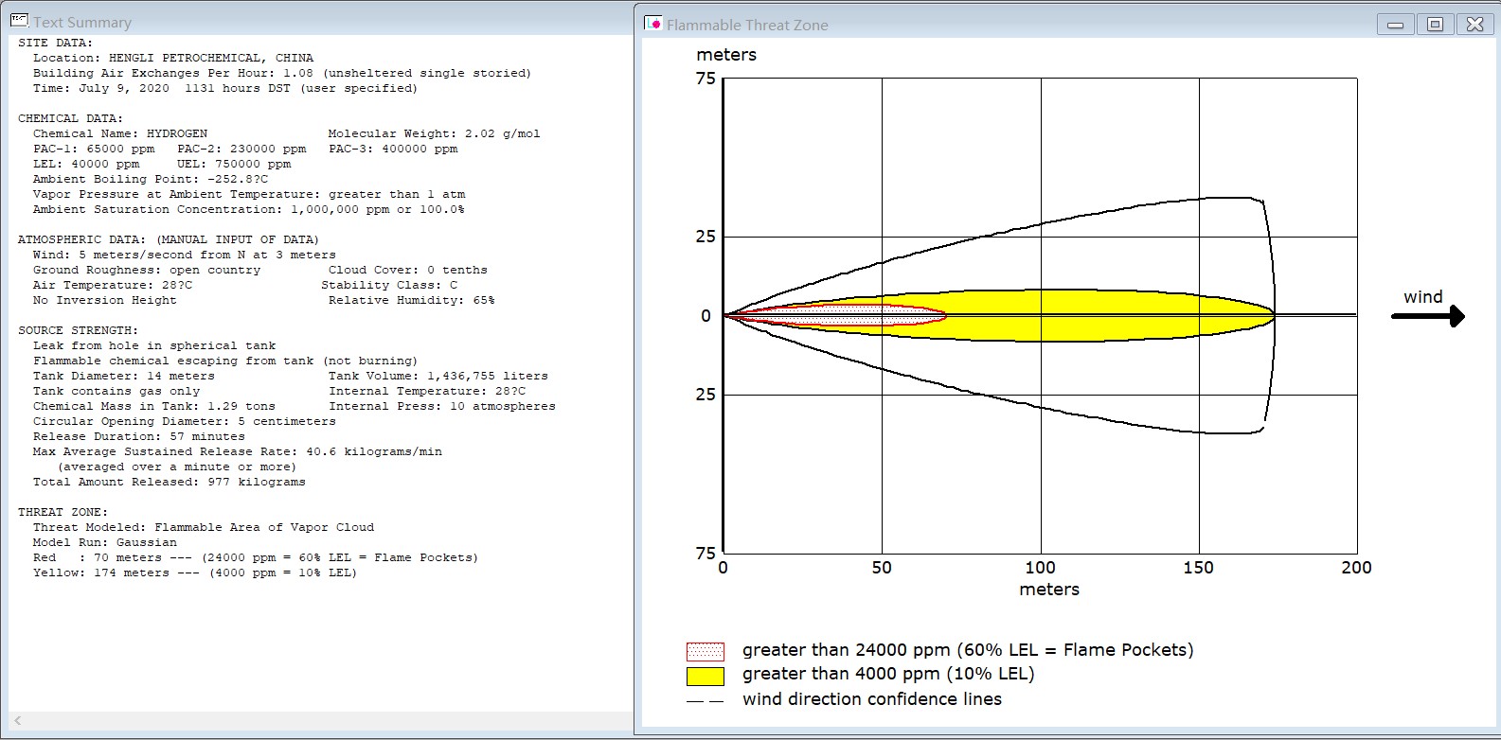Click the Text Summary scrollbar left arrow
Screen dimensions: 1501x740
[18, 721]
